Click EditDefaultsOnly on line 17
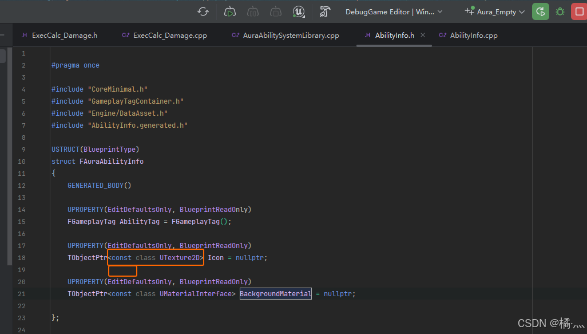 pos(139,246)
